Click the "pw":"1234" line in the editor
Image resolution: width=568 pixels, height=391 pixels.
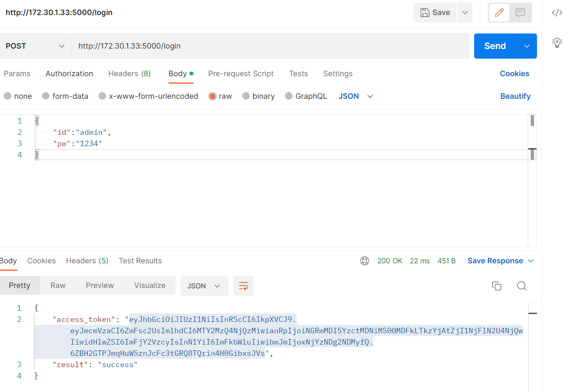[78, 144]
